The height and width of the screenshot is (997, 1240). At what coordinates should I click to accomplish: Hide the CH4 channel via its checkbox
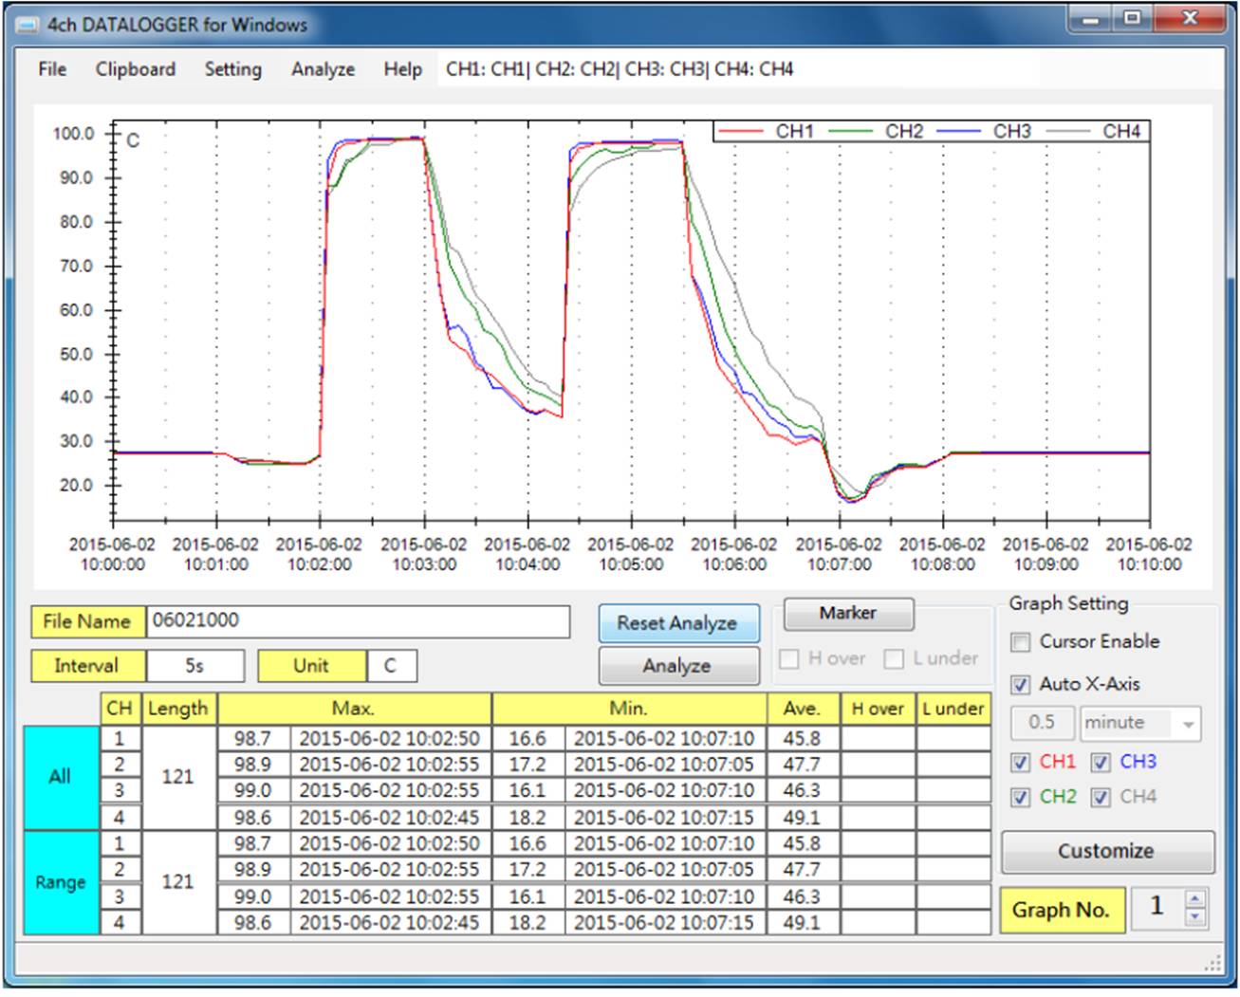point(1101,798)
